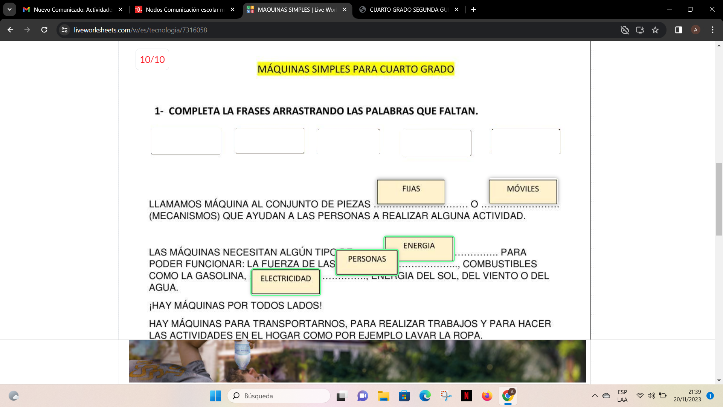Open the browser side panel icon
This screenshot has height=407, width=723.
[x=679, y=30]
